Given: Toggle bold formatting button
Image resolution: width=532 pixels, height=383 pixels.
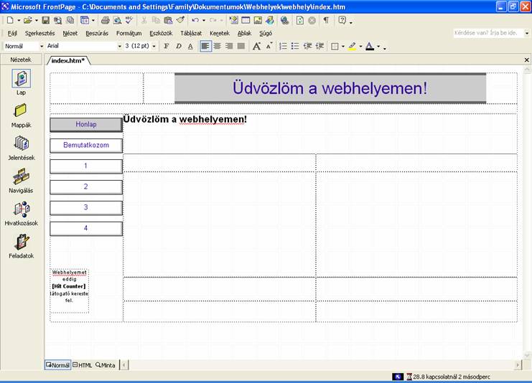Looking at the screenshot, I should 166,46.
